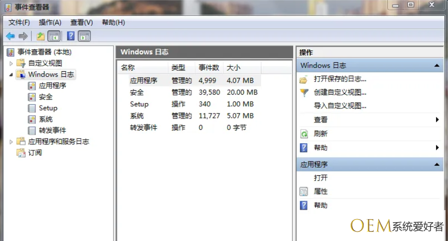
Task: Click the 转发事件 log icon in tree
Action: point(32,130)
